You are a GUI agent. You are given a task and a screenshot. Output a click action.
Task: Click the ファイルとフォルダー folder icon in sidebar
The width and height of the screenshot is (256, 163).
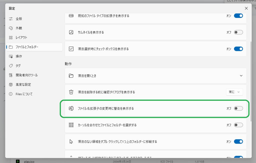point(11,47)
